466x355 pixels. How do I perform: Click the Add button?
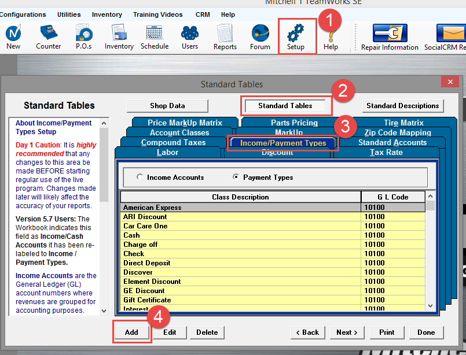click(x=131, y=332)
